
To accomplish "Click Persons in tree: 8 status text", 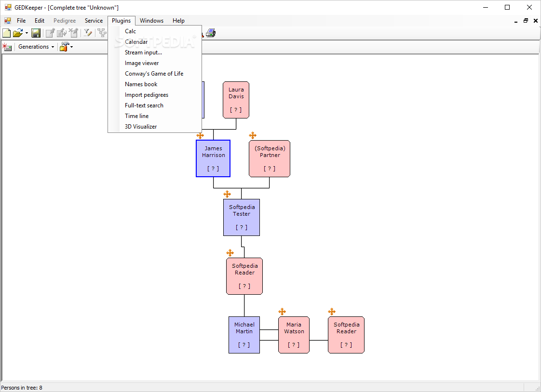I will [x=22, y=388].
